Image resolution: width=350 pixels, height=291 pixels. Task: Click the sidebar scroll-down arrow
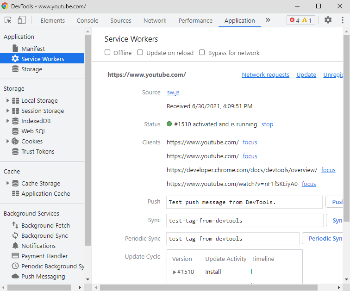pyautogui.click(x=87, y=279)
